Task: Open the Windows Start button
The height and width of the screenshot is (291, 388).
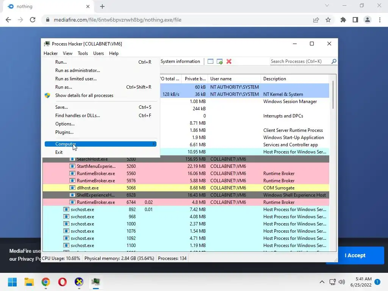Action: [x=12, y=282]
